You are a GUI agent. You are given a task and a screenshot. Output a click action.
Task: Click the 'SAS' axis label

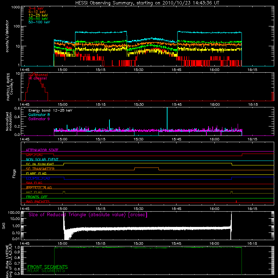tap(4, 226)
